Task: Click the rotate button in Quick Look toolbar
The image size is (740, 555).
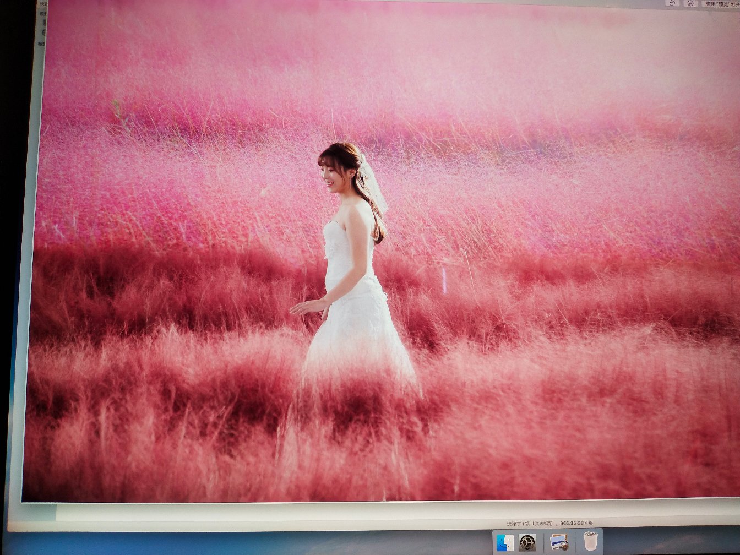Action: tap(673, 3)
